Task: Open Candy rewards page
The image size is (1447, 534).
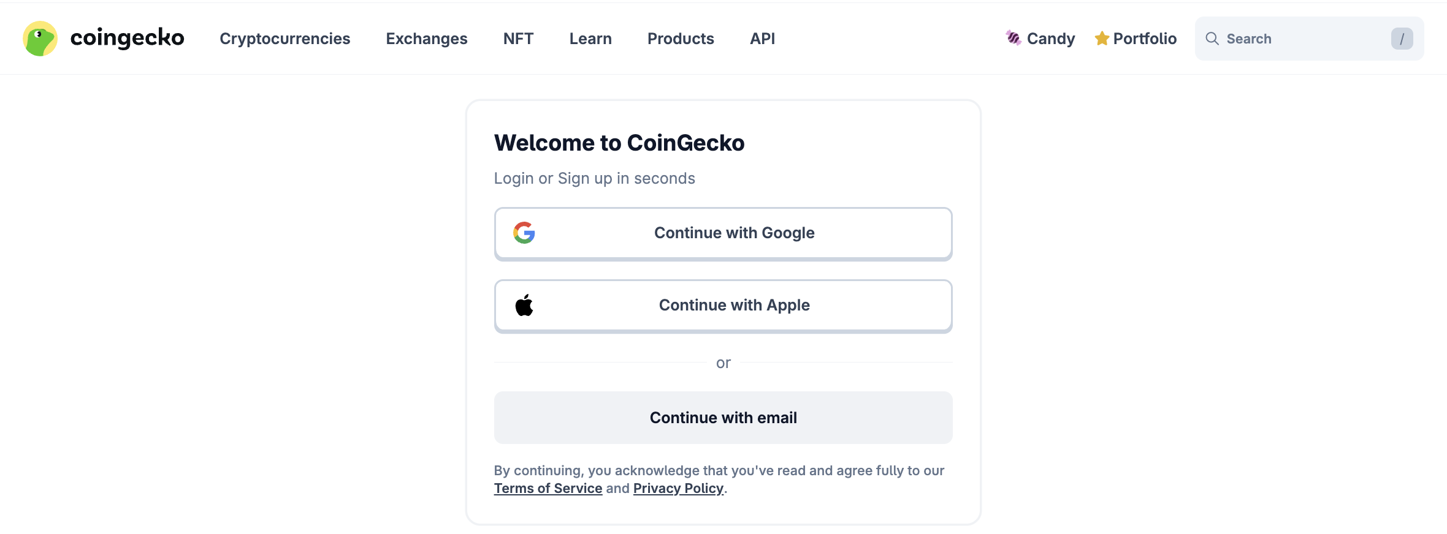Action: [x=1050, y=37]
